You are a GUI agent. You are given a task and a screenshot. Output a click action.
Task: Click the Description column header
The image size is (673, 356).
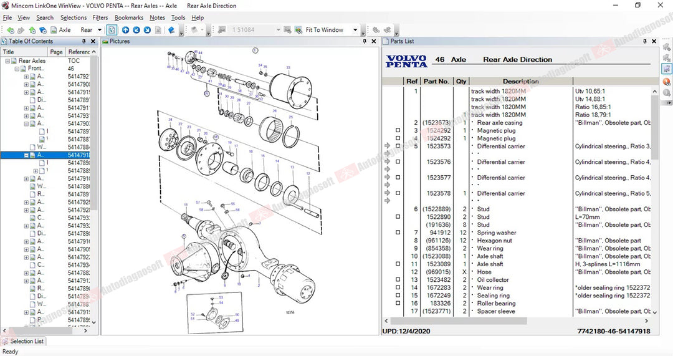(520, 81)
